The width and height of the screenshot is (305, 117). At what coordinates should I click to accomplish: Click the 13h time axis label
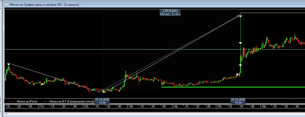pos(130,106)
